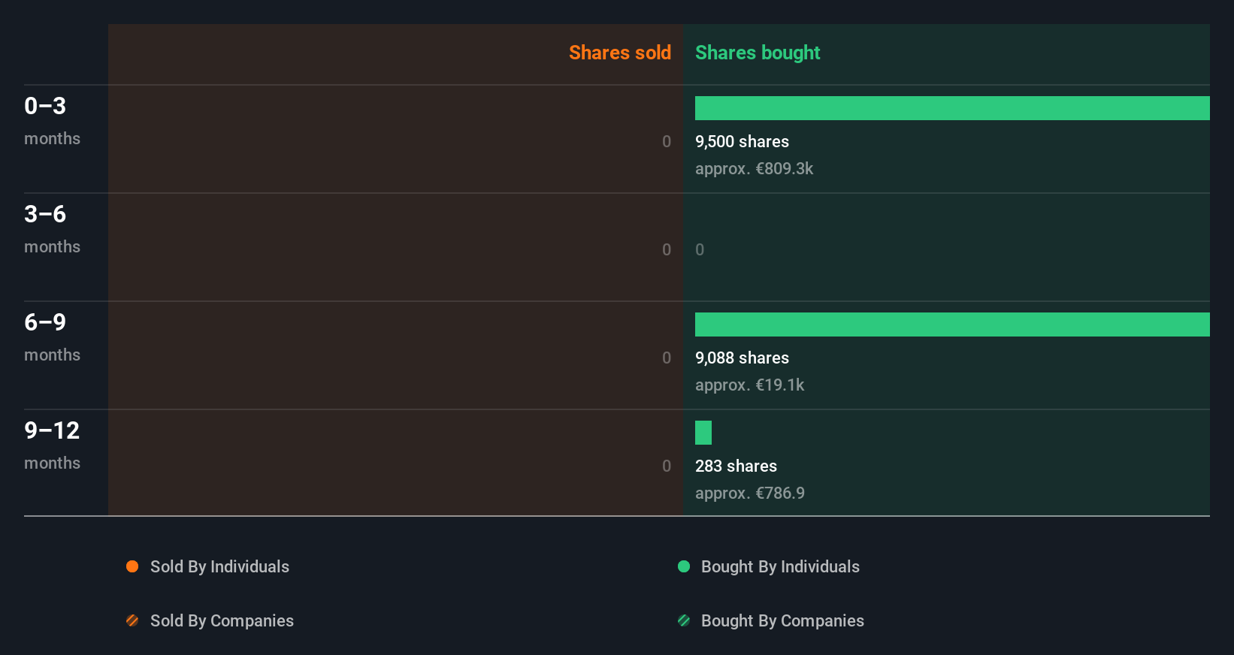This screenshot has height=655, width=1234.
Task: Click the striped Bought By Companies icon
Action: click(684, 620)
